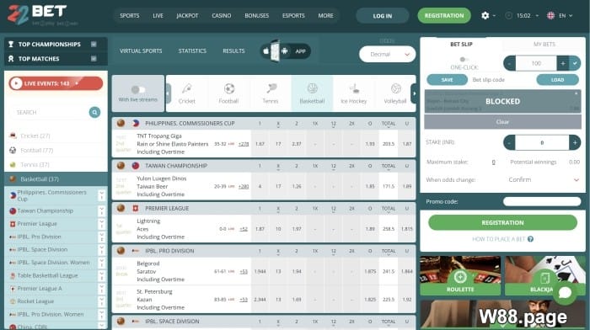
Task: Expand Table Basketball League sidebar item
Action: point(102,275)
